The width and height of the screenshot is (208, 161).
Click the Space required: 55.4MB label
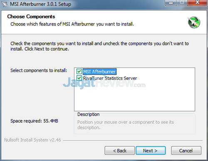34,121
